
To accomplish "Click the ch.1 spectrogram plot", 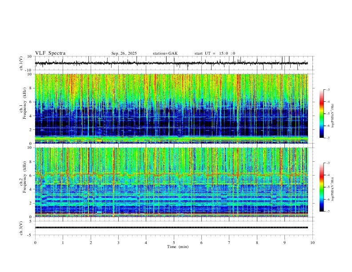I will (x=172, y=108).
